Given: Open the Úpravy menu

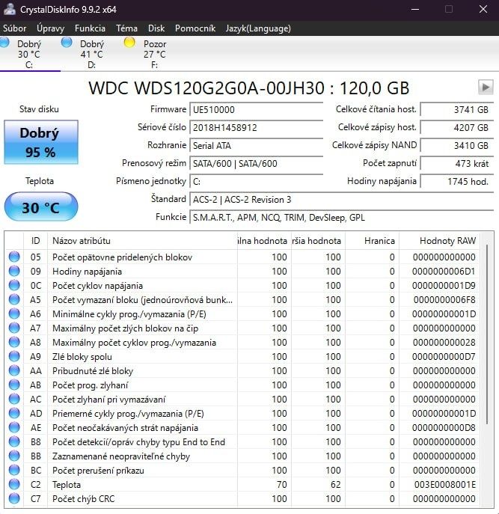Looking at the screenshot, I should pyautogui.click(x=50, y=28).
